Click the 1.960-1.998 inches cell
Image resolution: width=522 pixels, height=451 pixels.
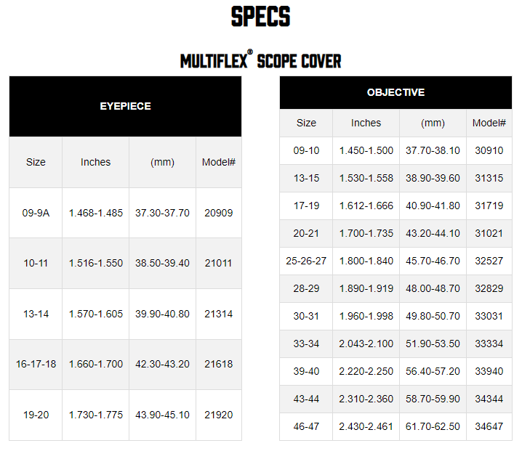[366, 316]
